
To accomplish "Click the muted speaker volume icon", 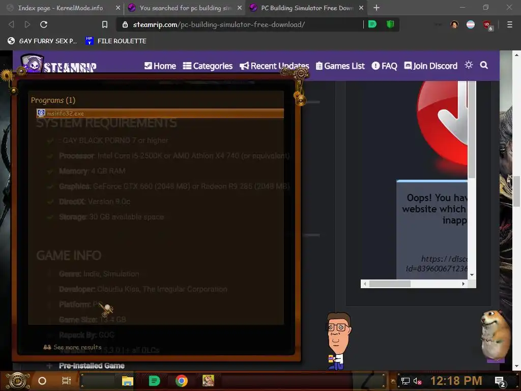I will pyautogui.click(x=418, y=381).
